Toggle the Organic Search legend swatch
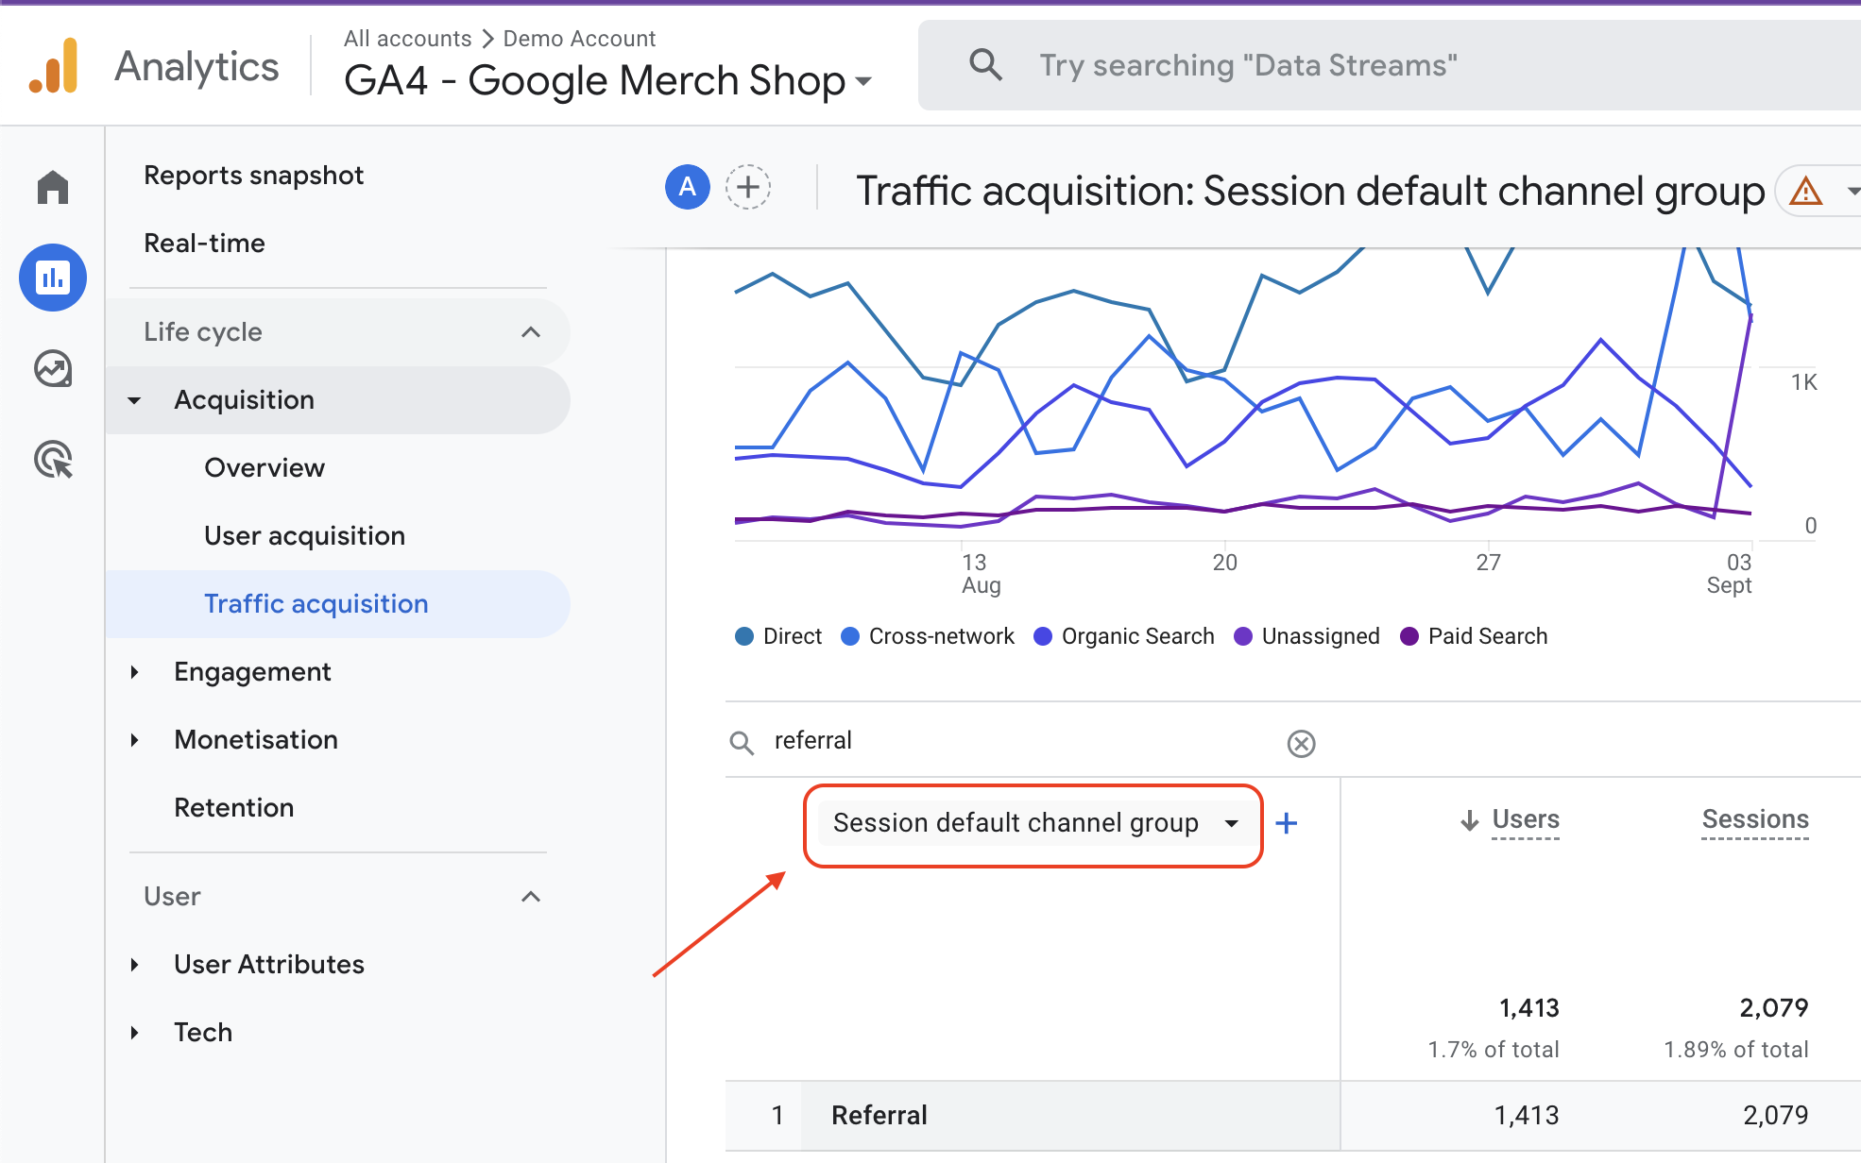 pyautogui.click(x=1043, y=636)
